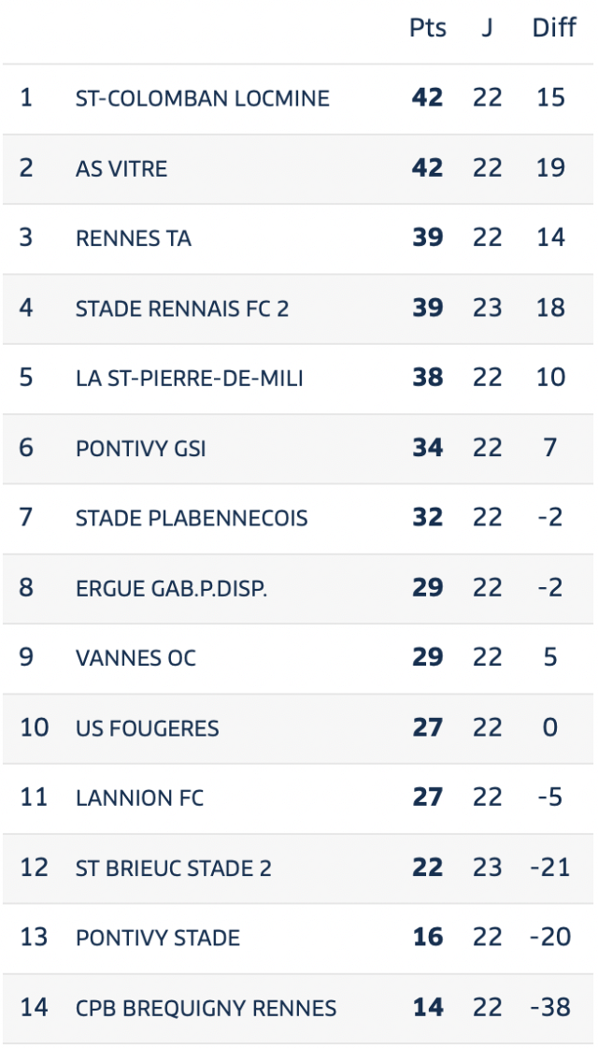Click STADE RENNAIS FC 2 team name
This screenshot has height=1048, width=598.
[182, 309]
